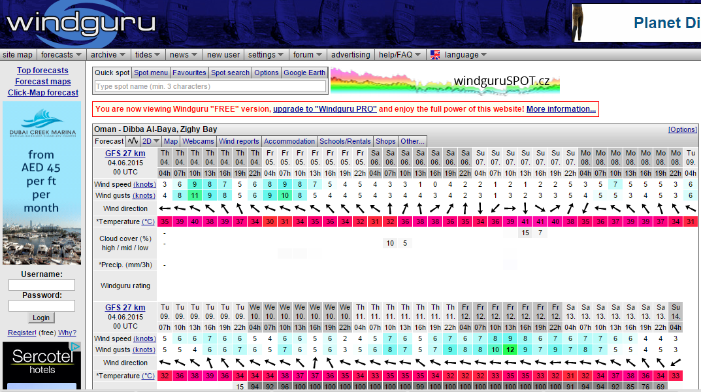Viewport: 701px width, 392px height.
Task: Click the Windguru rating row label
Action: point(125,286)
